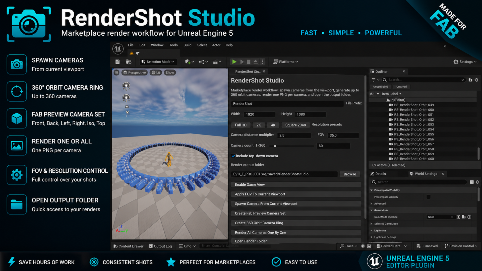Viewport: 482px width, 271px height.
Task: Open the viewport hamburger options menu
Action: (x=116, y=73)
